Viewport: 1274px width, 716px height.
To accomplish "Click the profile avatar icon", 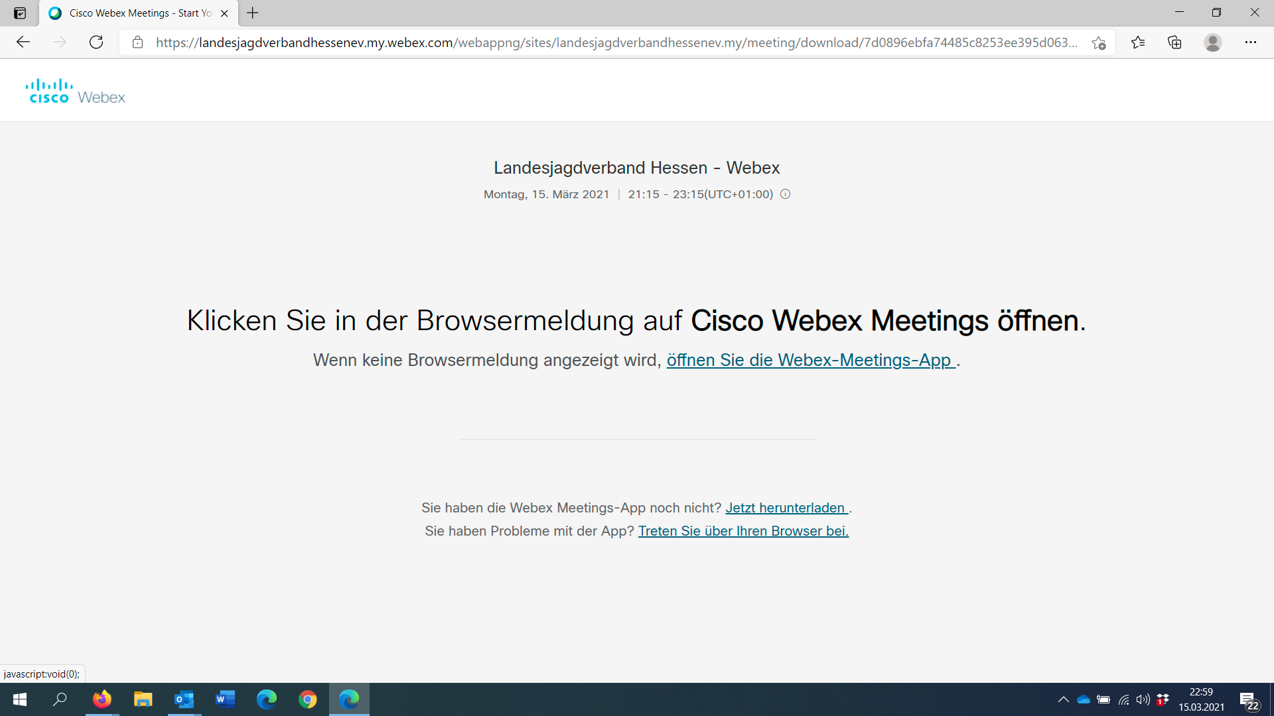I will 1213,42.
